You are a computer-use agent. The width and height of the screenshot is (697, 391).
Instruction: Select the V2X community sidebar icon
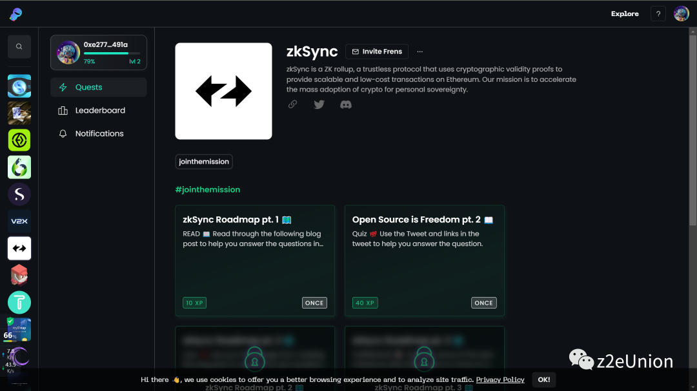click(19, 221)
